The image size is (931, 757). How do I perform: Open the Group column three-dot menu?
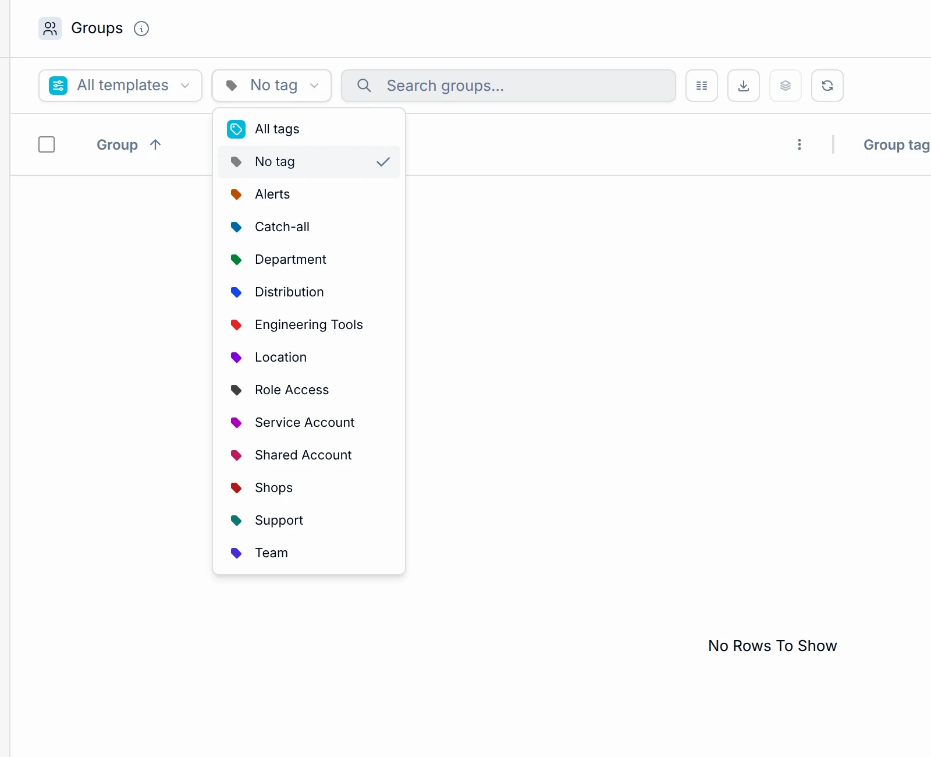799,144
